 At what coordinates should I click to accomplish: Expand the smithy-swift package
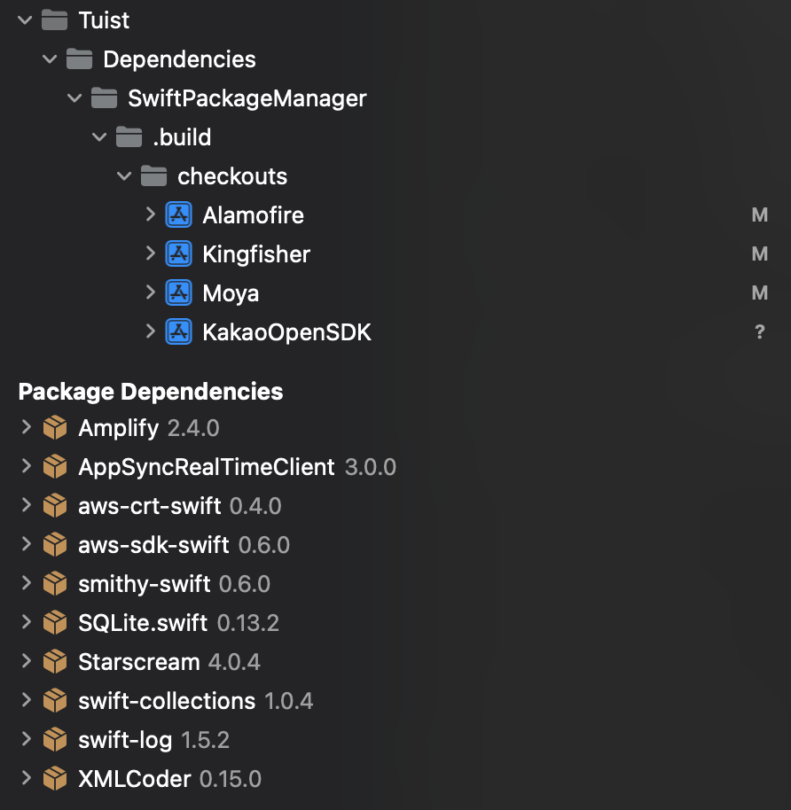coord(27,583)
